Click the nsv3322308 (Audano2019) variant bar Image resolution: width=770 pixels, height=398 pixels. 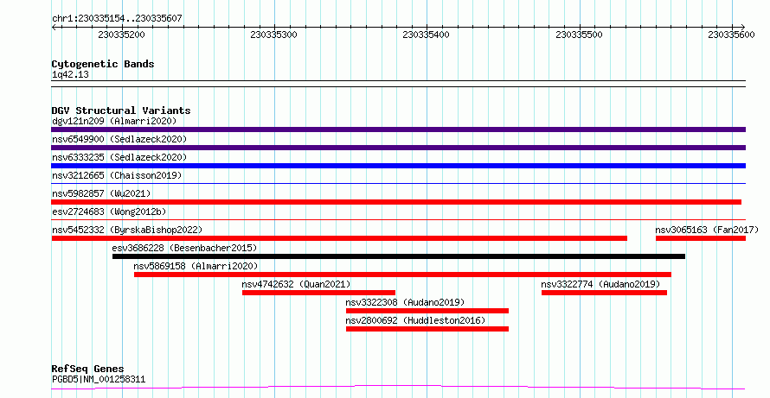(427, 311)
